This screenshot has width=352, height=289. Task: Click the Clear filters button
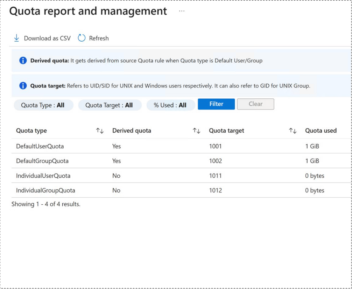click(255, 104)
